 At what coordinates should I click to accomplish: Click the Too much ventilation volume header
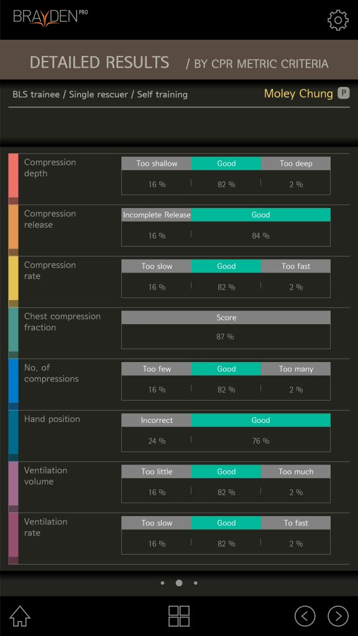[x=295, y=472]
